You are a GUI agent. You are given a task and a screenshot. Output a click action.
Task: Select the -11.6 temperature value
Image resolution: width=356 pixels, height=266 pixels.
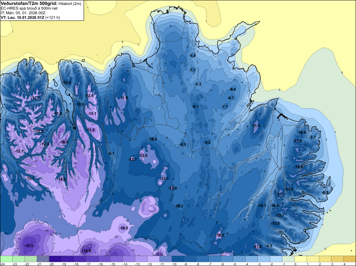[x=257, y=246]
